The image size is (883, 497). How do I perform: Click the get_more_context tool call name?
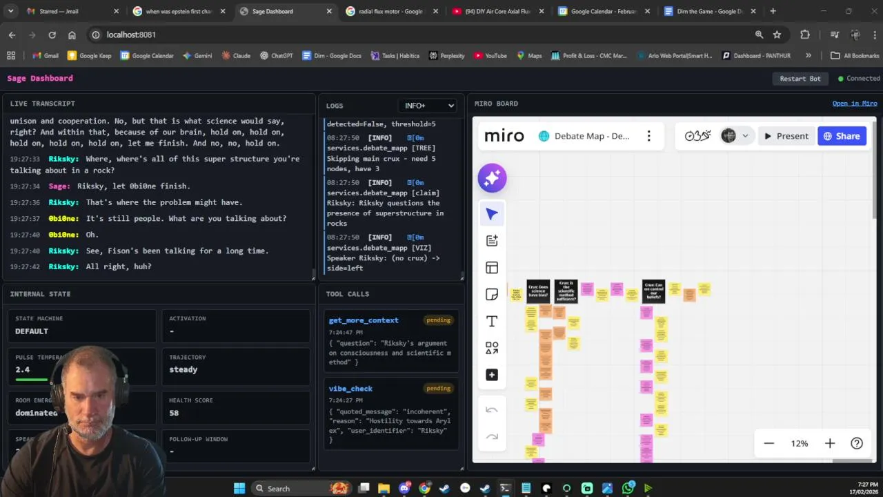coord(364,320)
